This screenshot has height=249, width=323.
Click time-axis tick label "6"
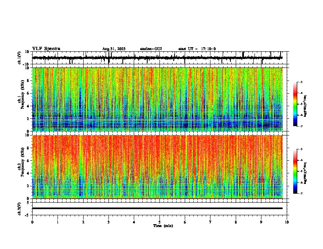185,222
